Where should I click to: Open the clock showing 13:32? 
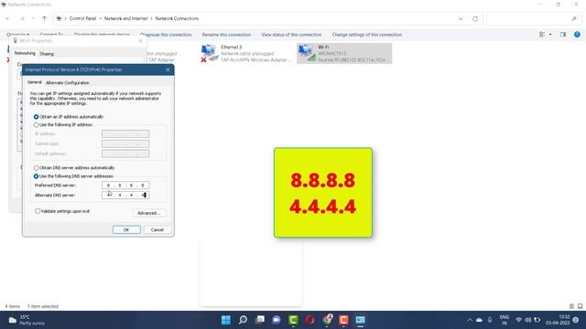(x=558, y=320)
